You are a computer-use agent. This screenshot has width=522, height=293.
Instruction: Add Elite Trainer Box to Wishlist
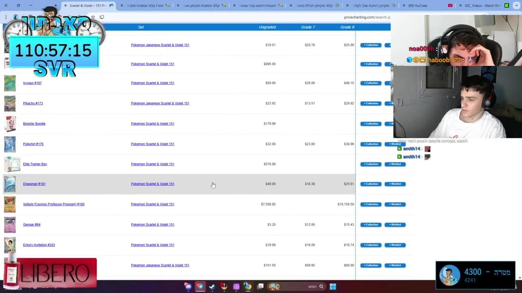pos(395,164)
